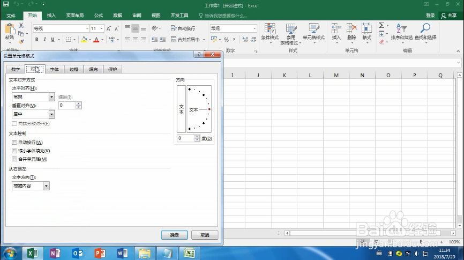Click the Orientation text angle icon

[154, 28]
